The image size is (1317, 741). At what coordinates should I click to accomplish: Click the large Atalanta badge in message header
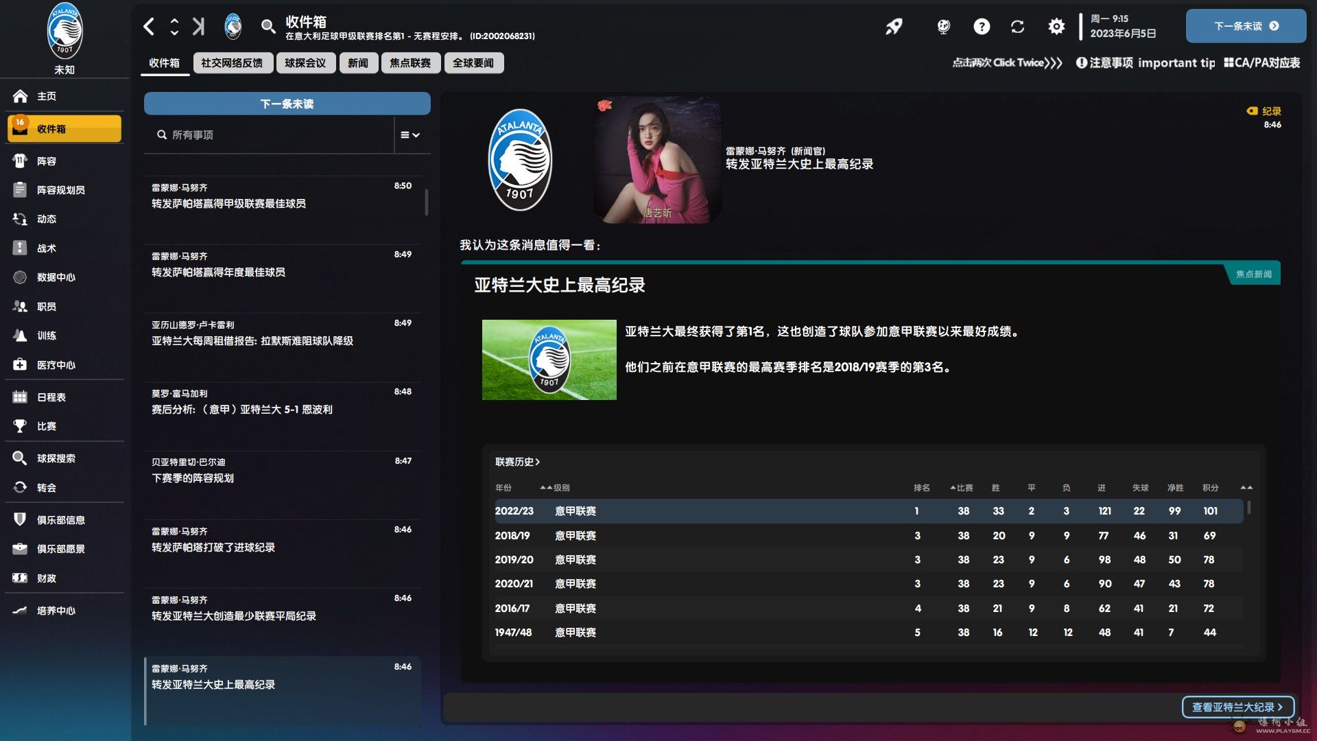[x=519, y=160]
